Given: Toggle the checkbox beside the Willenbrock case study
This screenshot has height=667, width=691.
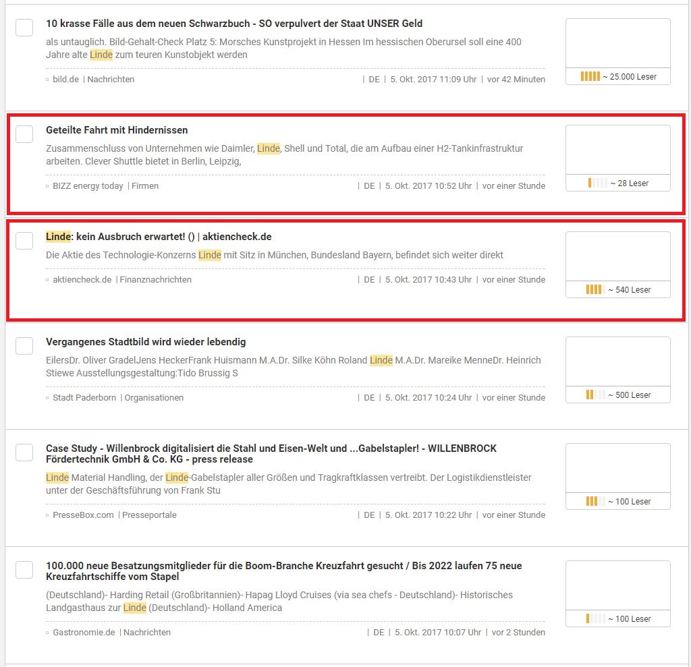Looking at the screenshot, I should point(24,453).
